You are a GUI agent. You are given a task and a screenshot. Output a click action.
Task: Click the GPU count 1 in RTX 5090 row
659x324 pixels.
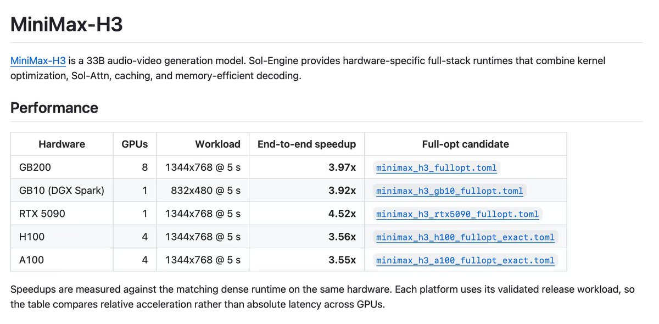145,213
